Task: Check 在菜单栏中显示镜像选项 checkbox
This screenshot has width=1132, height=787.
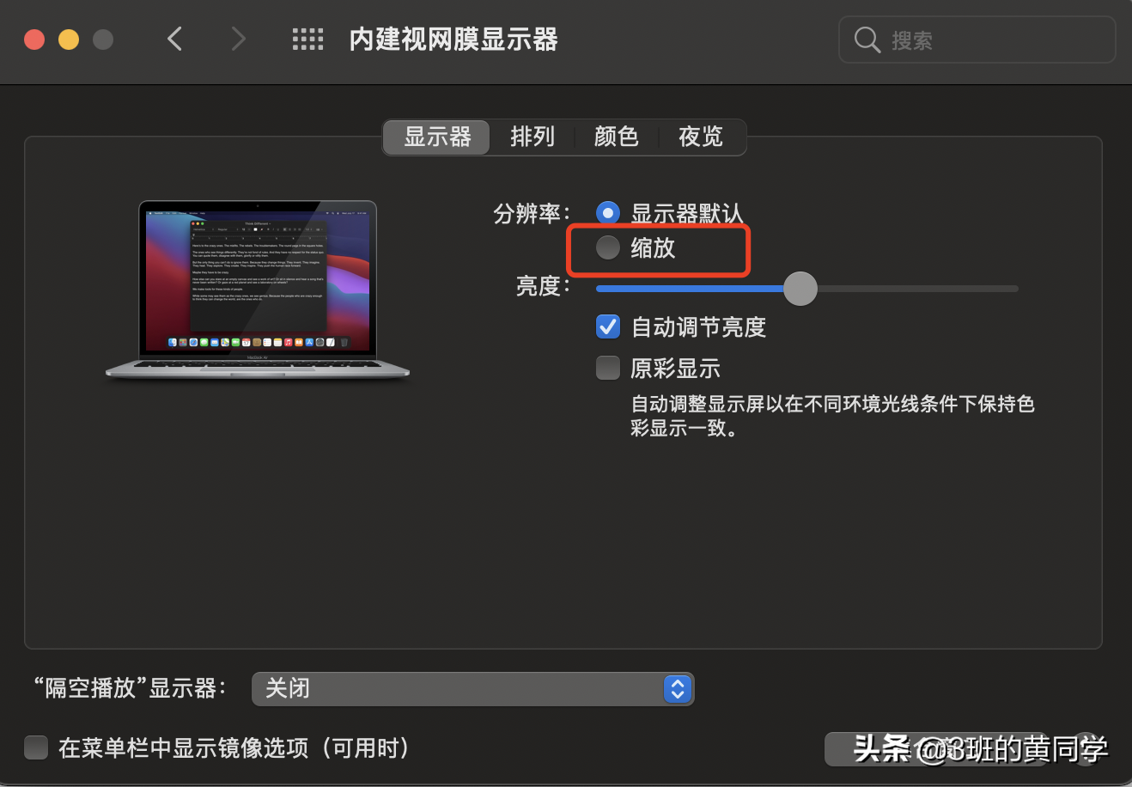Action: (36, 747)
